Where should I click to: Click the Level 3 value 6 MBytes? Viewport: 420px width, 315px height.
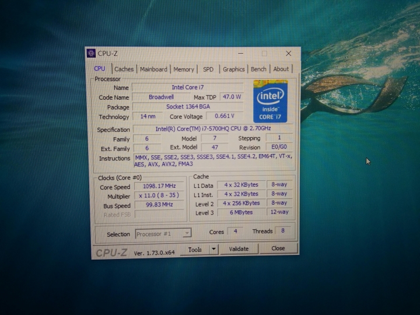[x=241, y=212]
